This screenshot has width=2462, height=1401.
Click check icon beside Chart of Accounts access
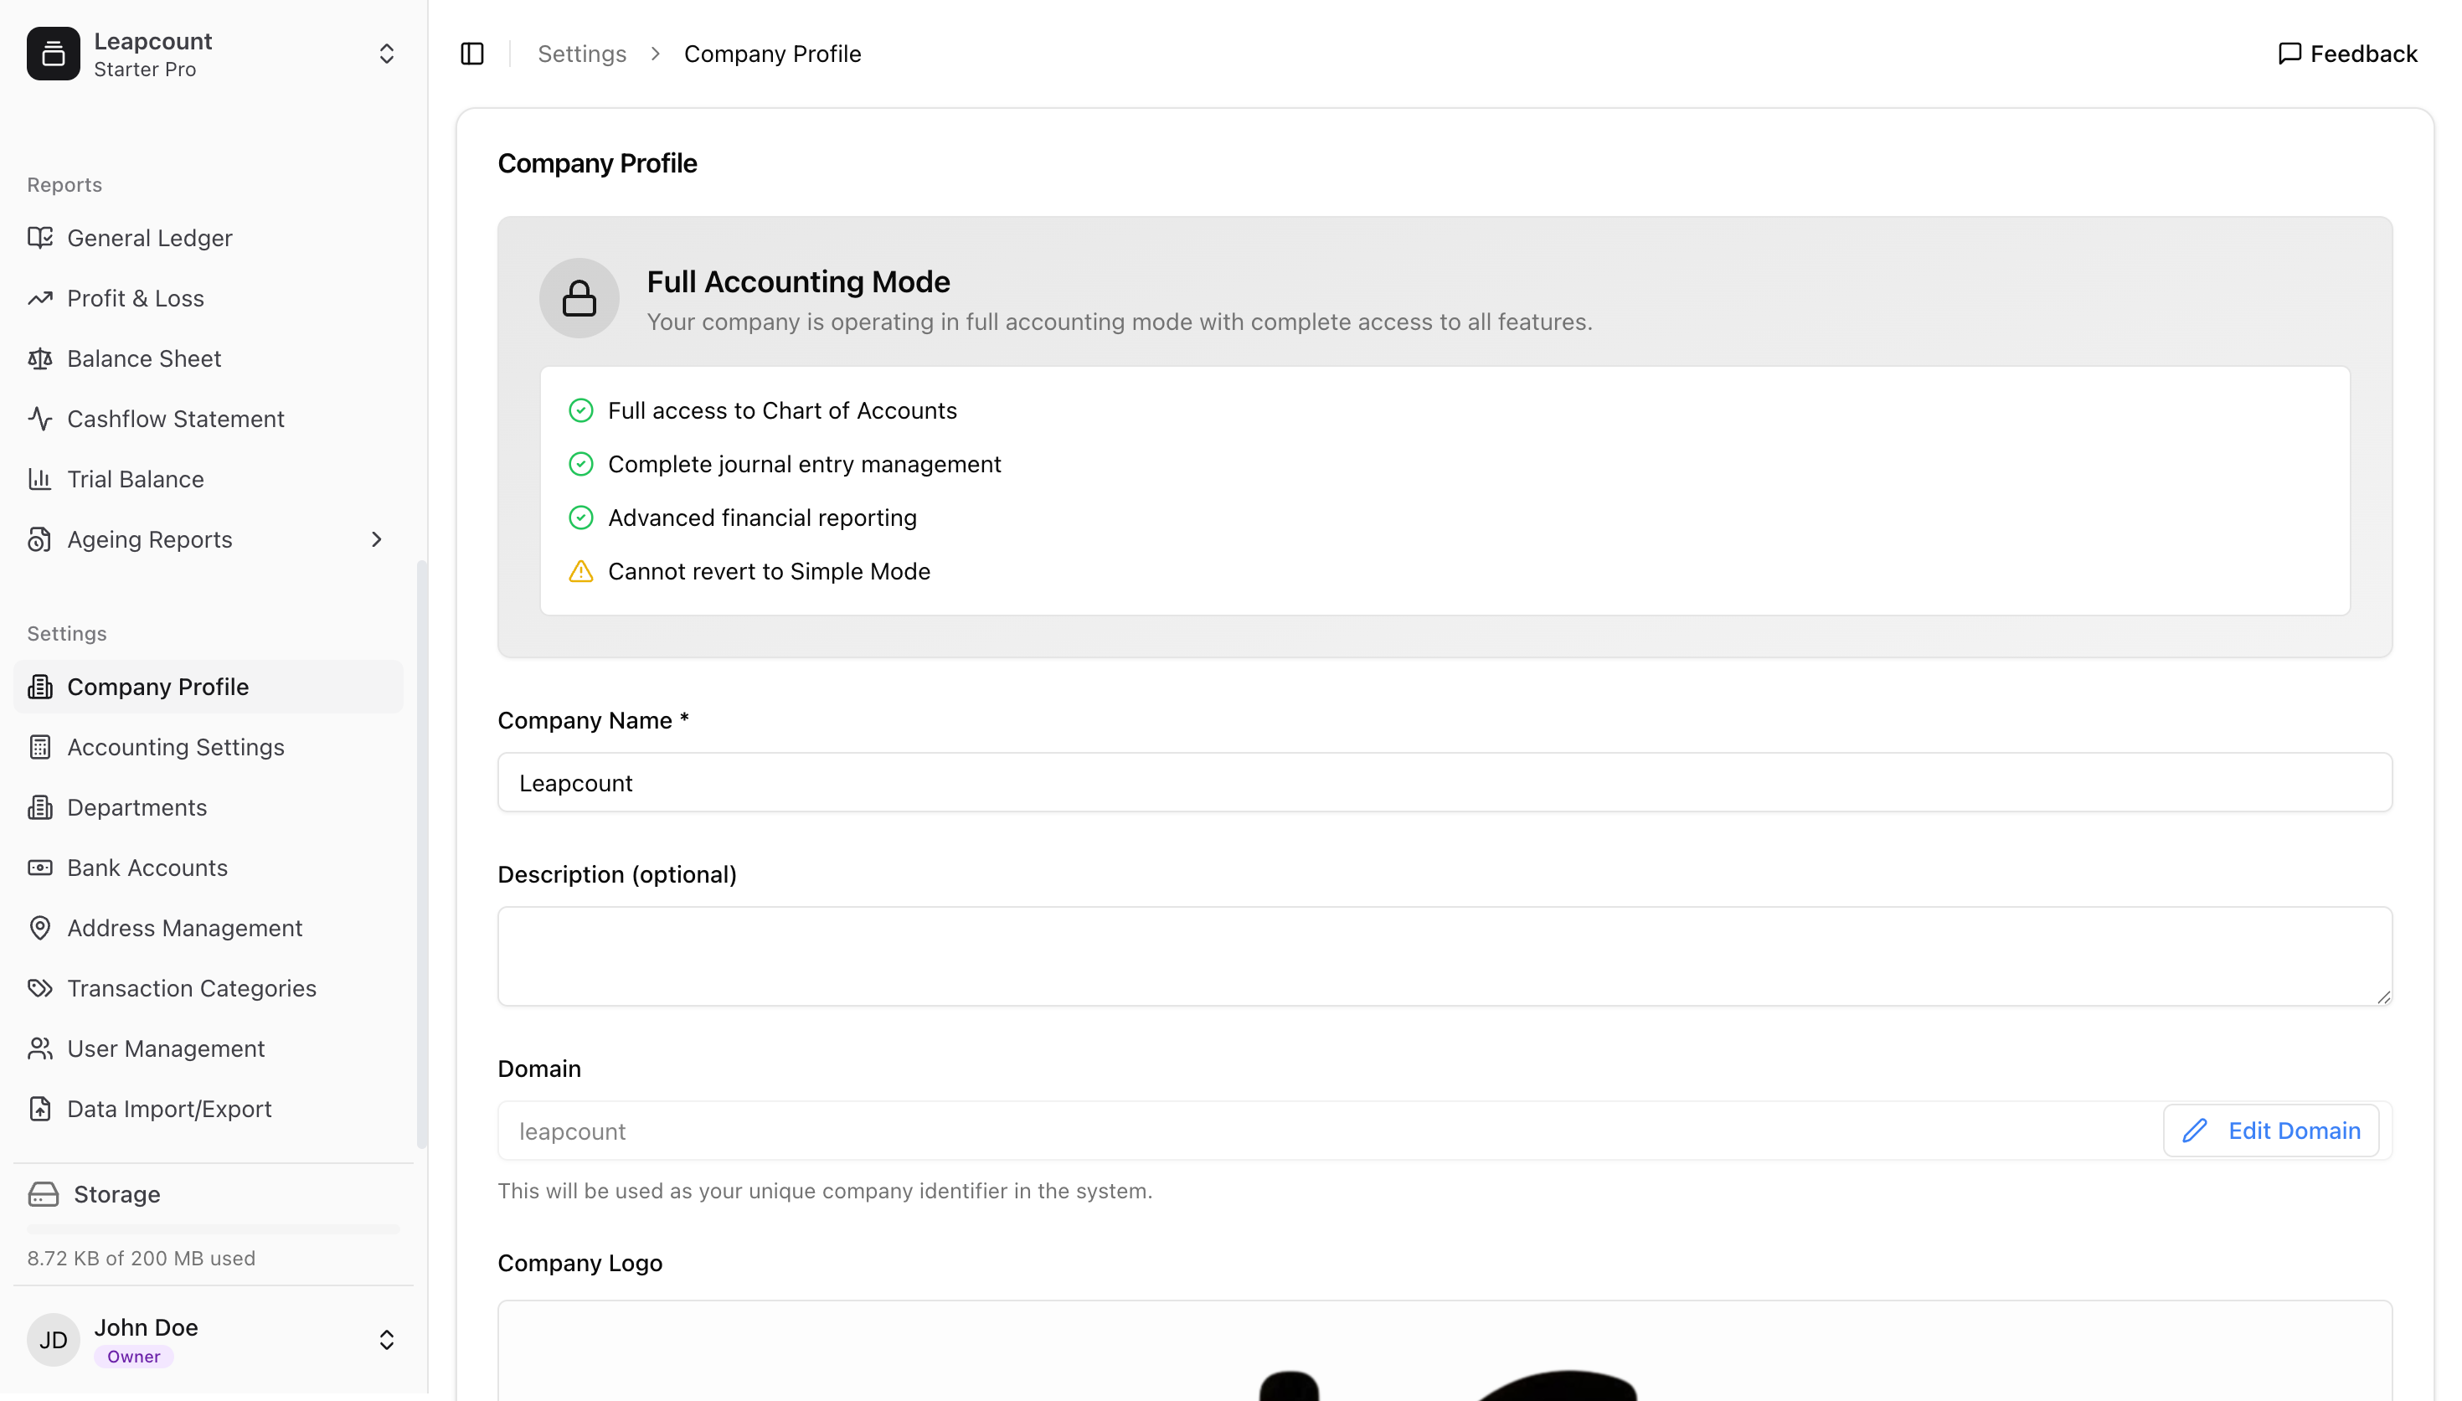(580, 411)
